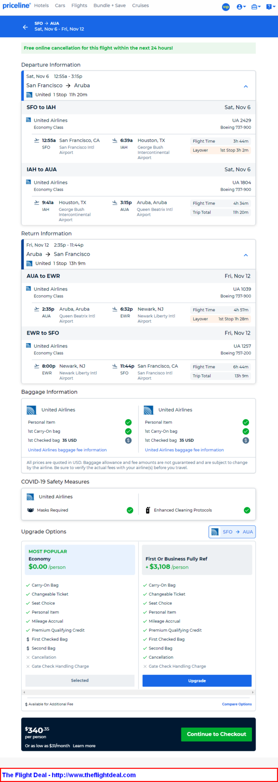
Task: Click takeoff icon next to 9:41a departure
Action: [x=37, y=203]
